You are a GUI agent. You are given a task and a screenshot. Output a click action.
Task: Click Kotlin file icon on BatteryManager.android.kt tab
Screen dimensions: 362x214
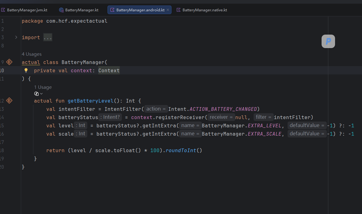[x=112, y=10]
